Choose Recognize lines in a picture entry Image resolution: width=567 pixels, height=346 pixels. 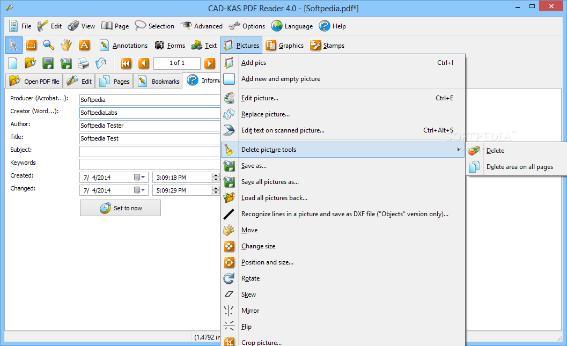(x=343, y=214)
